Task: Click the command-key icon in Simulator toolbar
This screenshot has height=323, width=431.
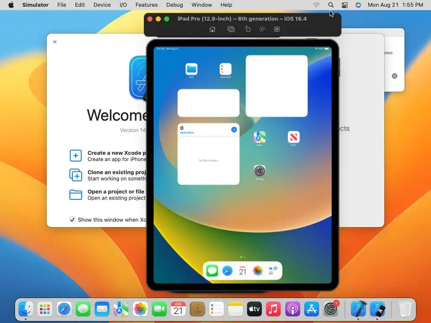Action: point(277,29)
